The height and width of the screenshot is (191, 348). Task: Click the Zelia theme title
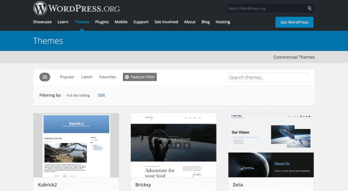tap(238, 185)
